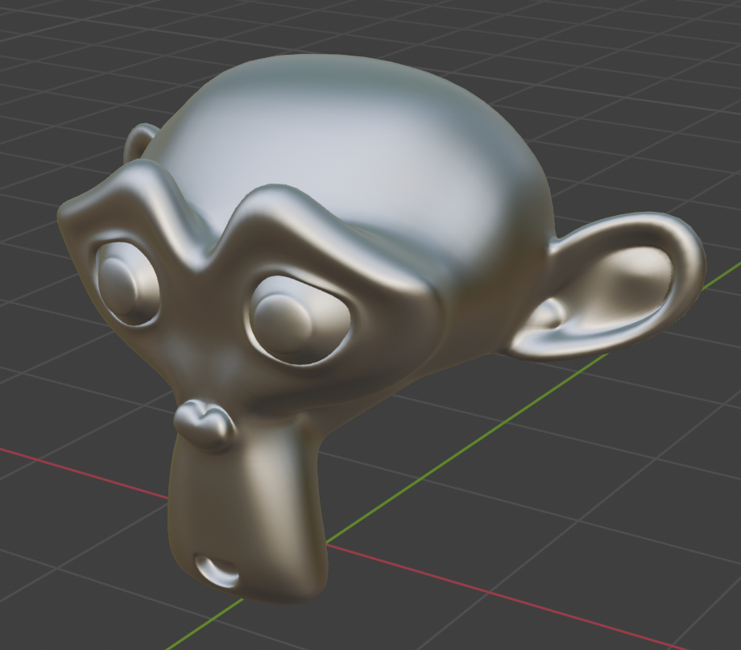The height and width of the screenshot is (650, 741).
Task: Select the cheek below the center eye
Action: click(x=338, y=387)
